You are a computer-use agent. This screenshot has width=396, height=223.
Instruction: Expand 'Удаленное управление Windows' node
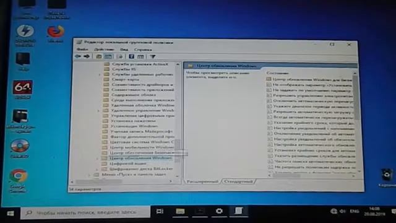point(98,110)
